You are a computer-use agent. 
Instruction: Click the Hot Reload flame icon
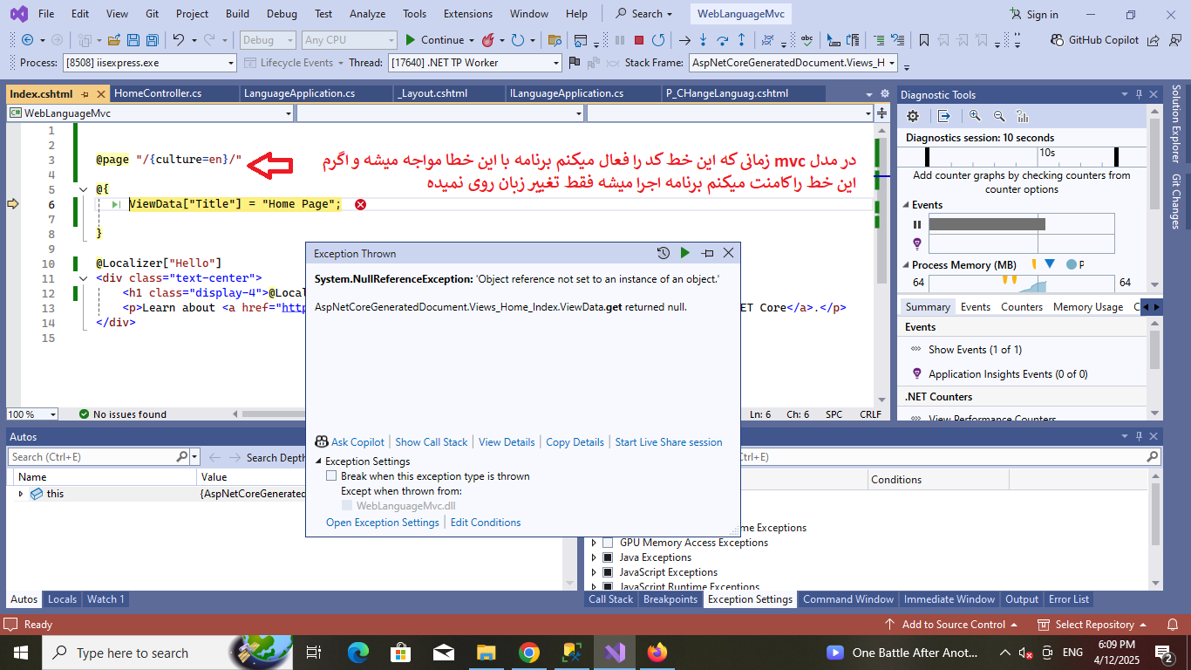click(x=487, y=40)
